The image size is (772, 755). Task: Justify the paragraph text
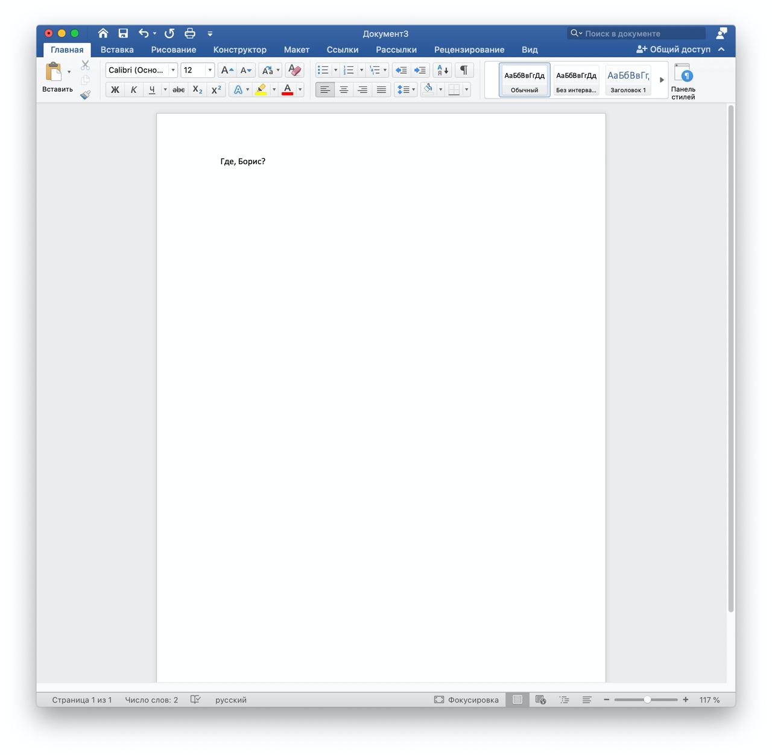coord(381,89)
